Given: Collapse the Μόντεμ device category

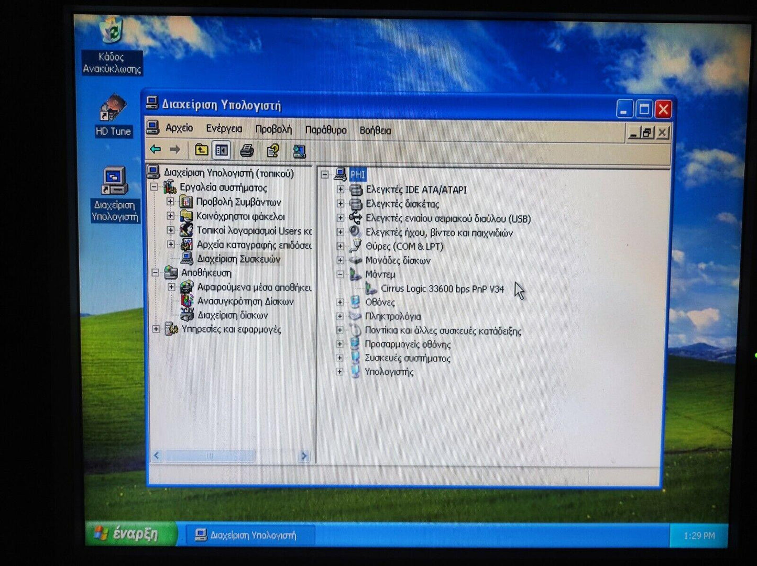Looking at the screenshot, I should pyautogui.click(x=340, y=274).
